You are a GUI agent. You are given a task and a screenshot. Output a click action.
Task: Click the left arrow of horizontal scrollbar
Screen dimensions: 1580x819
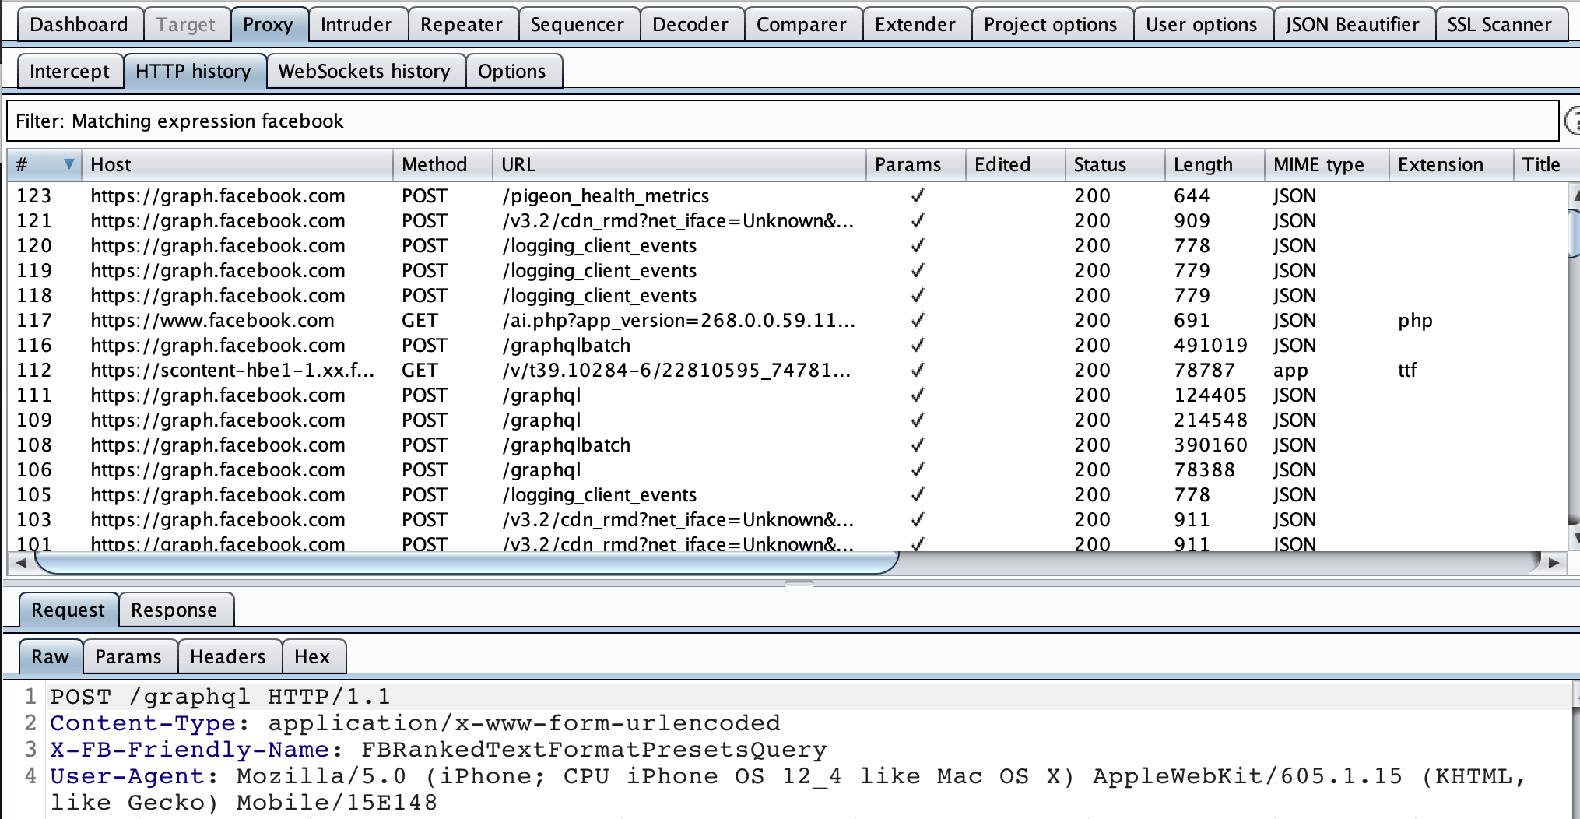point(21,562)
